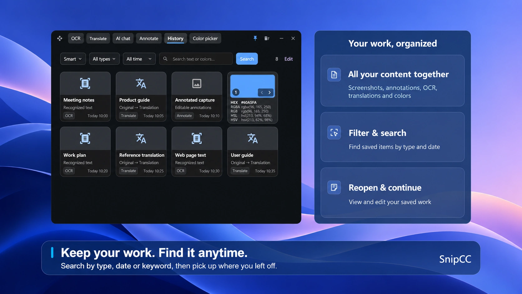The height and width of the screenshot is (294, 522).
Task: Click the Search text or colors field
Action: tap(196, 59)
